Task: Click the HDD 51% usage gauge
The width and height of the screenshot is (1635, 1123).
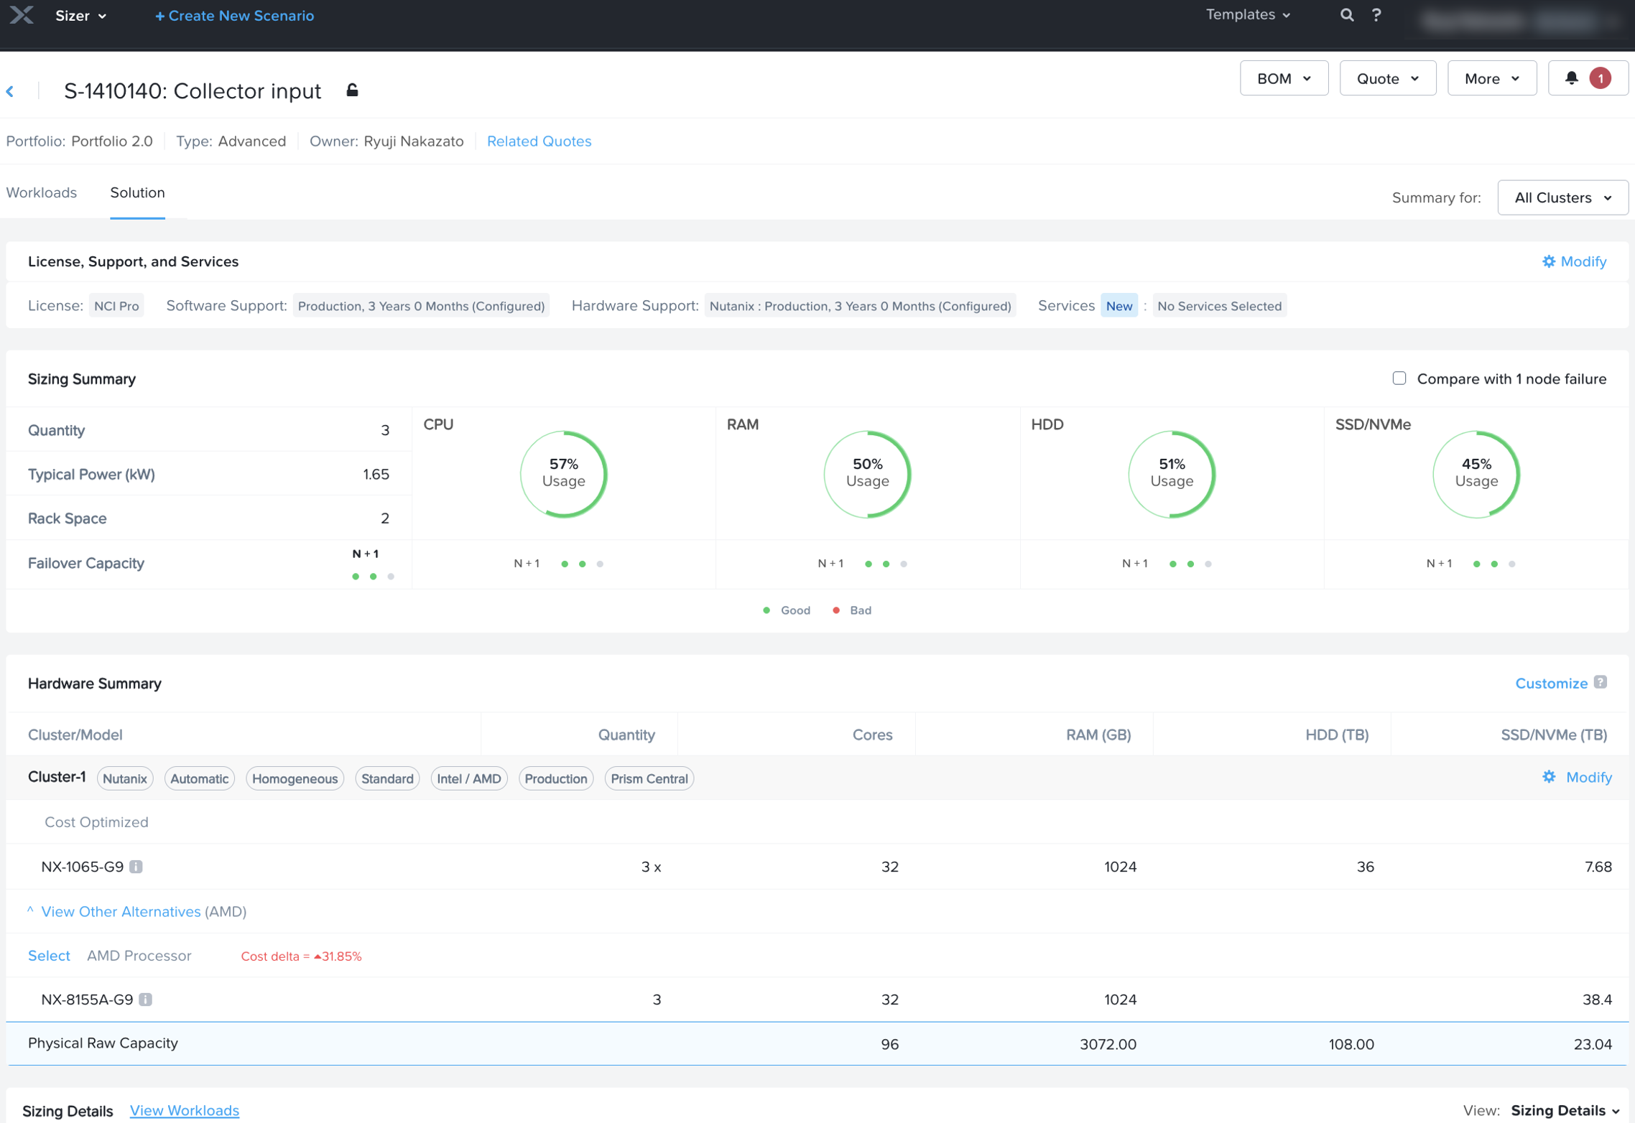Action: pos(1172,474)
